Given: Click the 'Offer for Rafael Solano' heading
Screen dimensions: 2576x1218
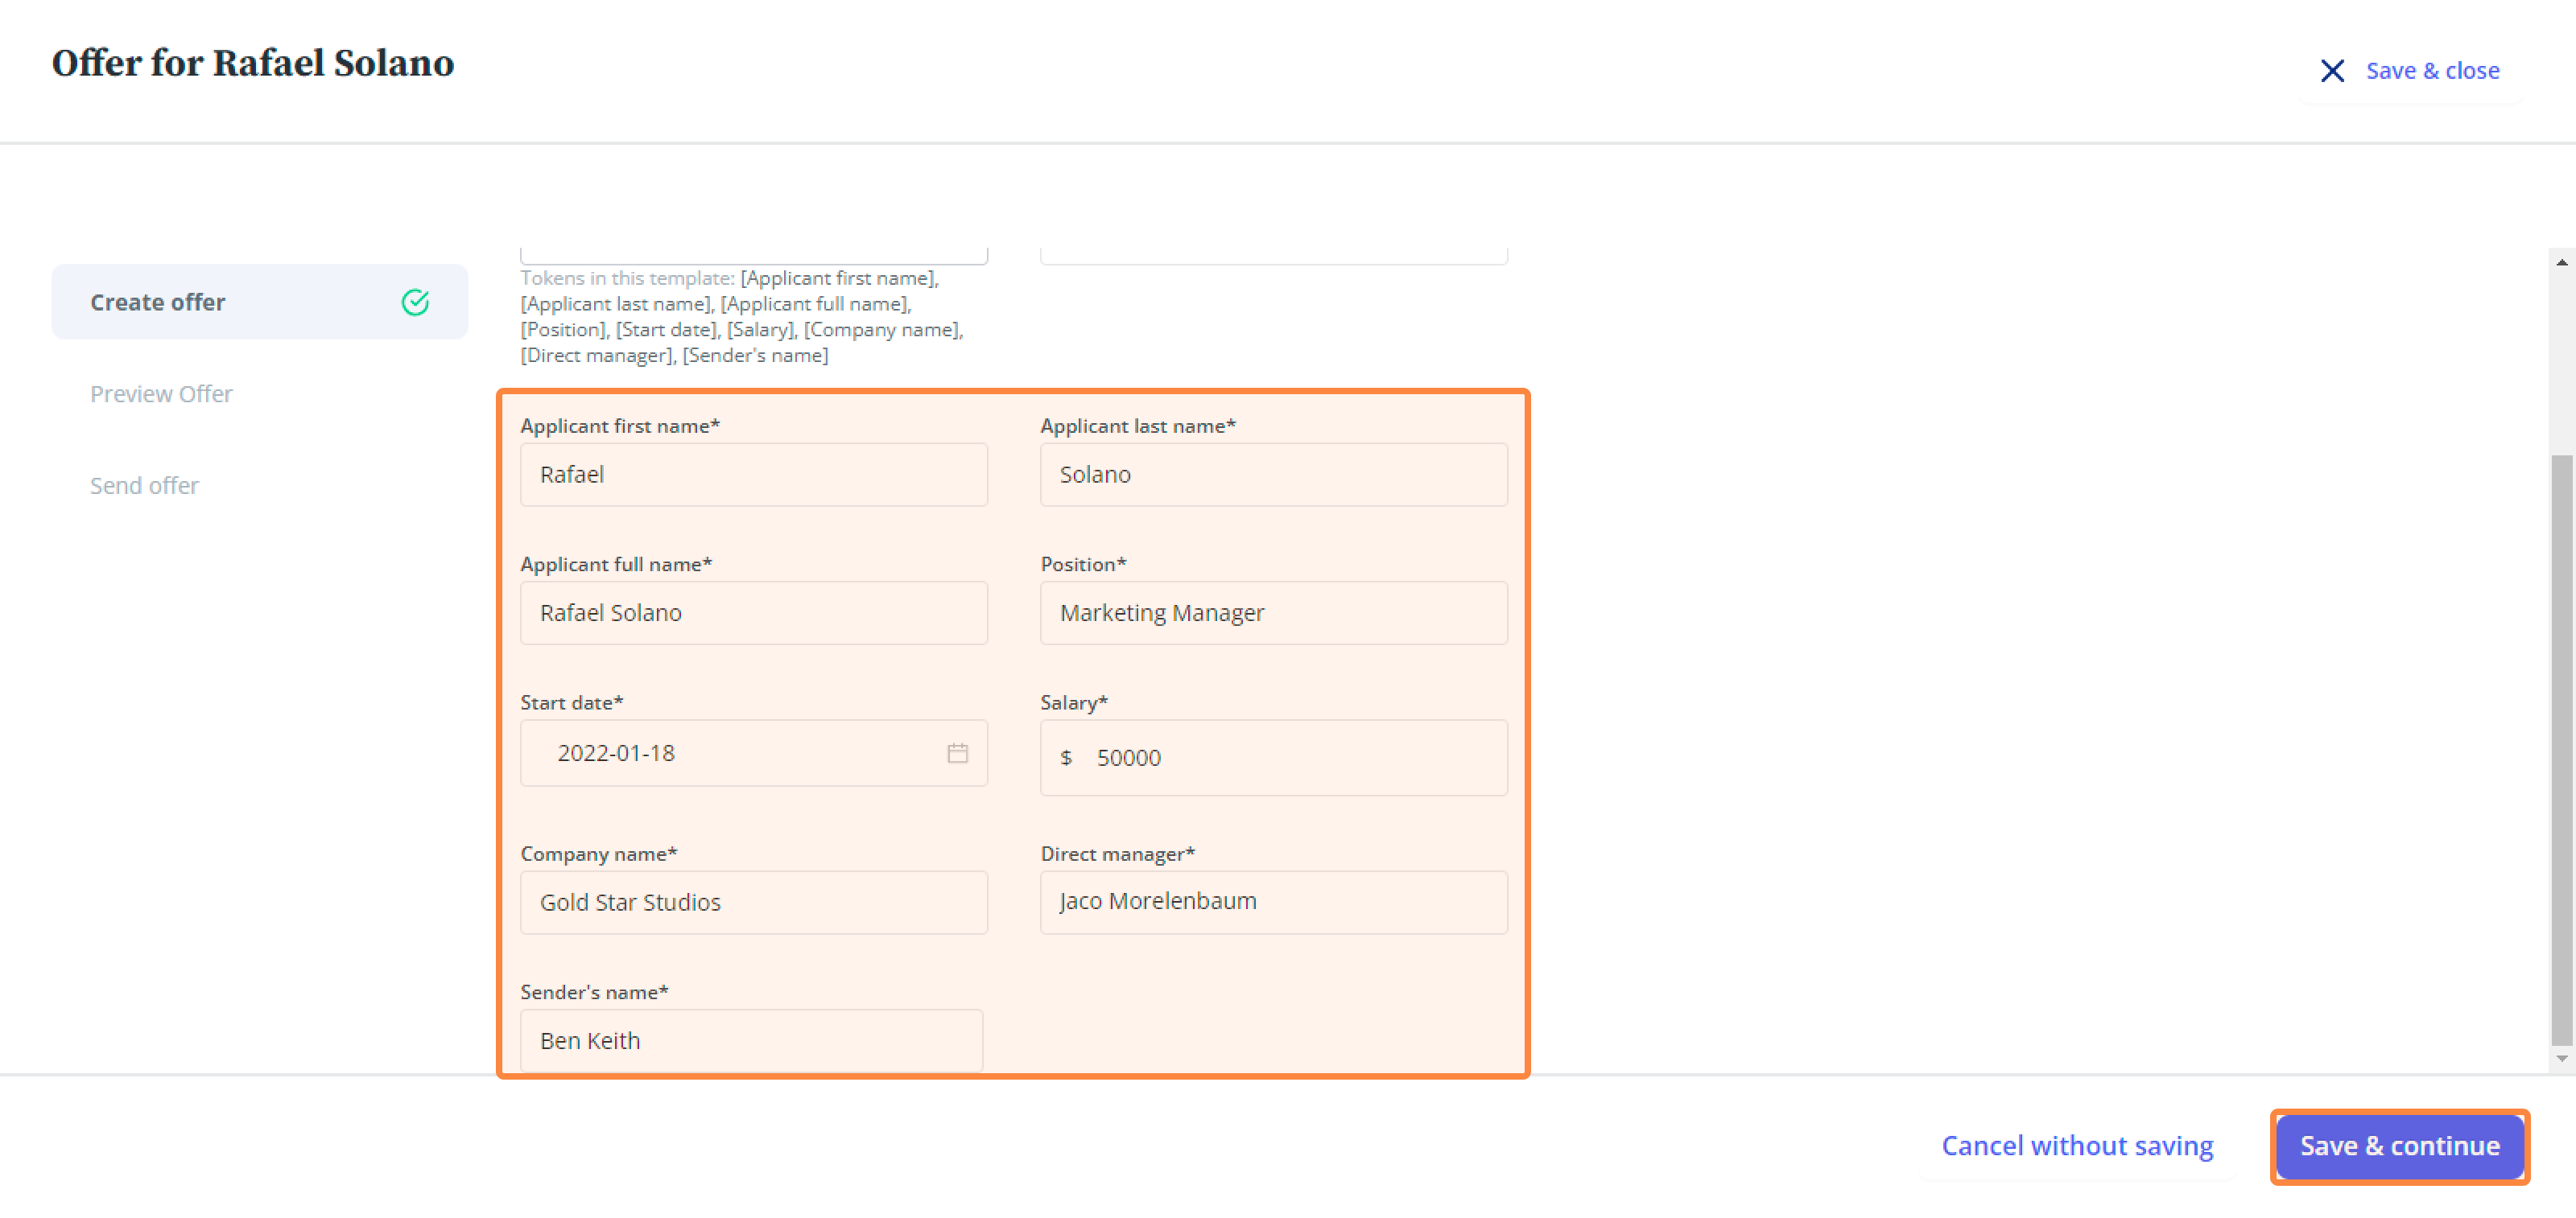Looking at the screenshot, I should [253, 63].
